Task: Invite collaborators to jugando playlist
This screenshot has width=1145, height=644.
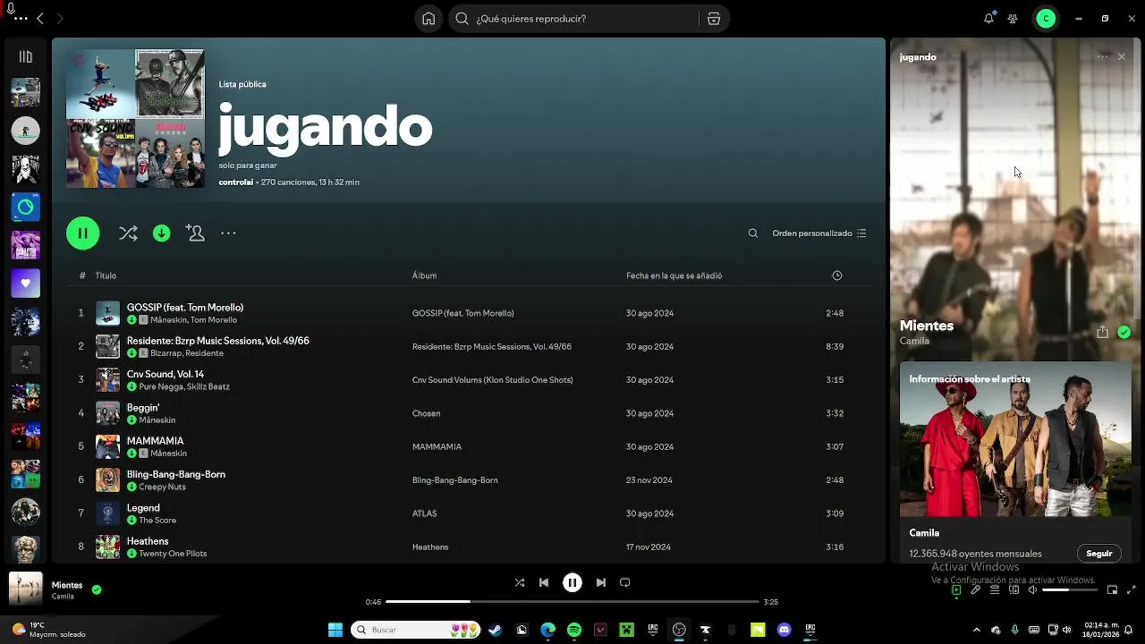Action: (x=195, y=233)
